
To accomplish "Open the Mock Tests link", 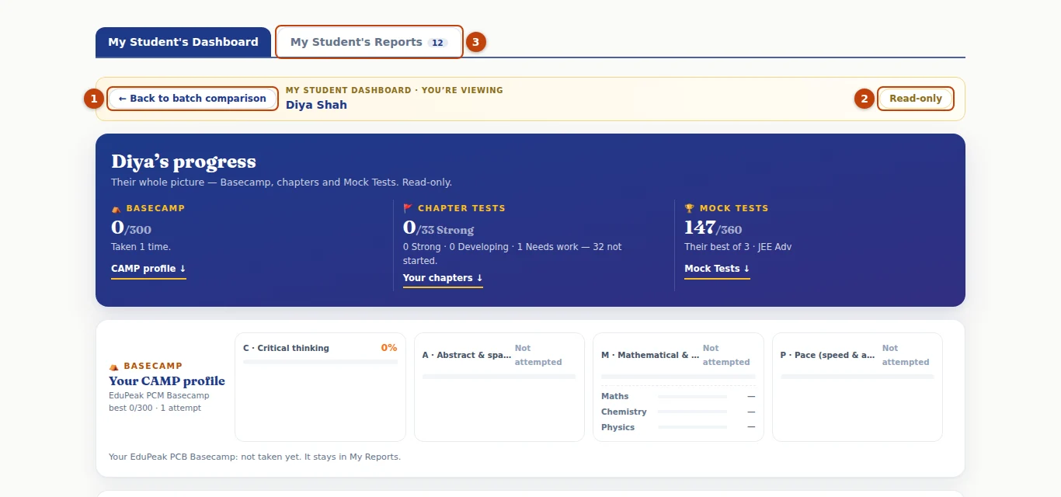I will click(717, 269).
